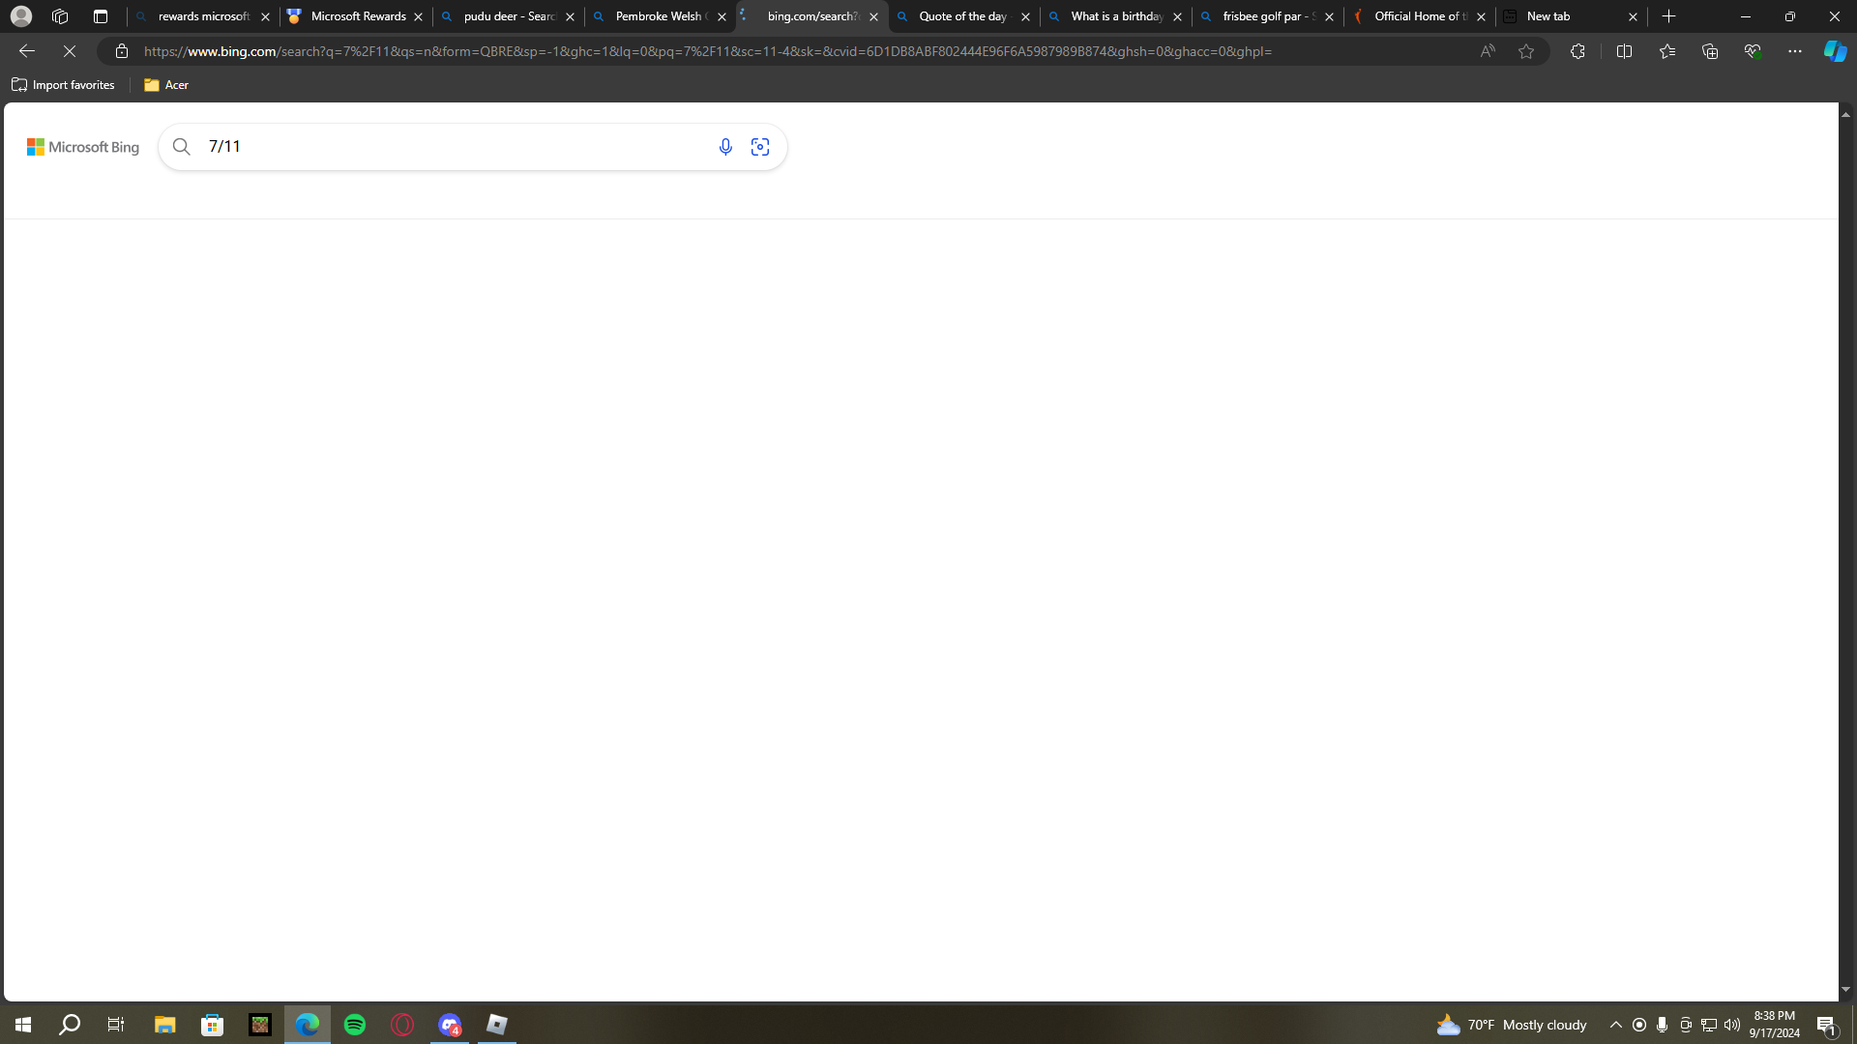This screenshot has height=1044, width=1857.
Task: Open the Extensions puzzle icon
Action: 1577,51
